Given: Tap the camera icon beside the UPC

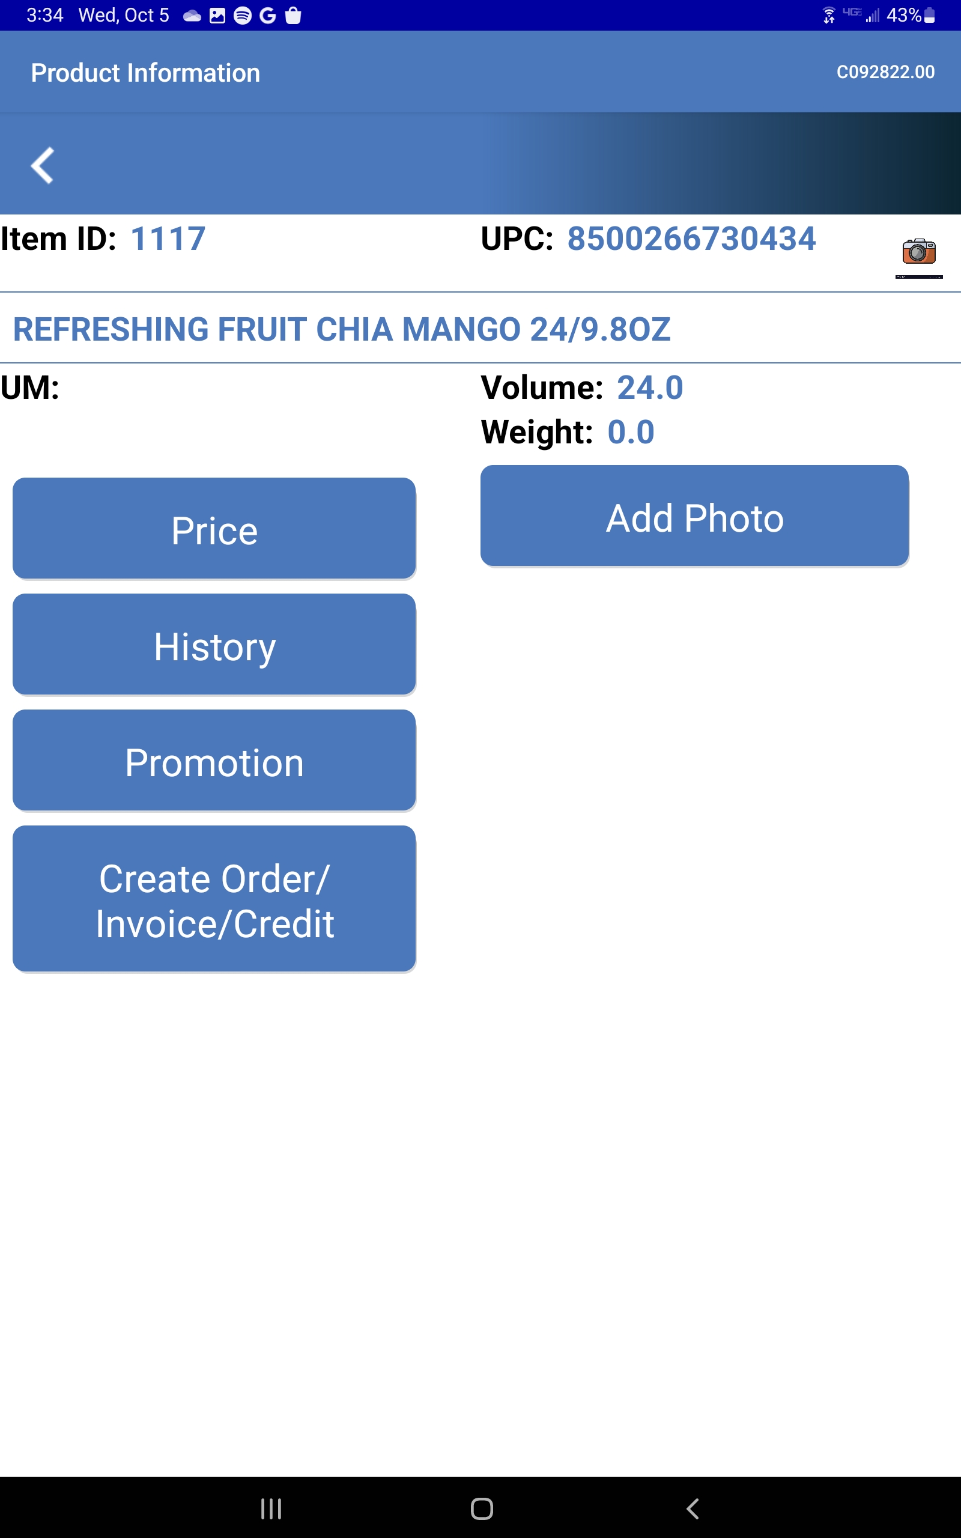Looking at the screenshot, I should 918,252.
